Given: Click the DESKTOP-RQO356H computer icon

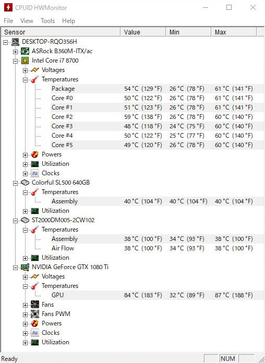Looking at the screenshot, I should pyautogui.click(x=15, y=42).
